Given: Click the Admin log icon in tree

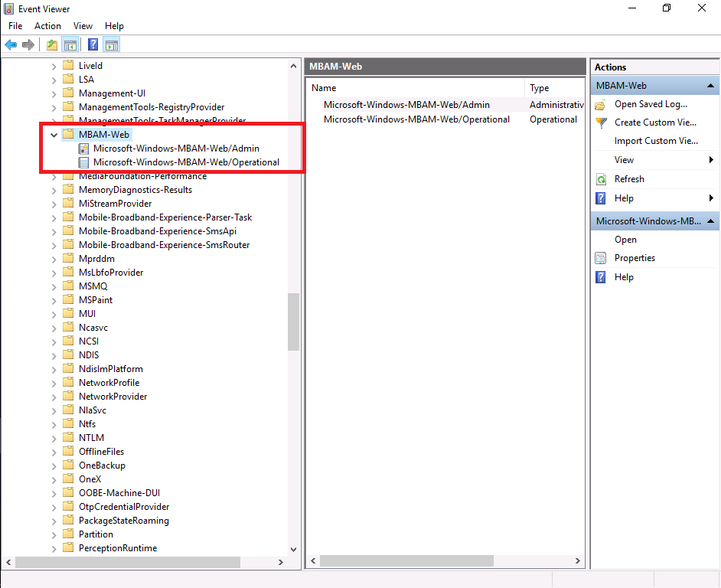Looking at the screenshot, I should [x=83, y=149].
